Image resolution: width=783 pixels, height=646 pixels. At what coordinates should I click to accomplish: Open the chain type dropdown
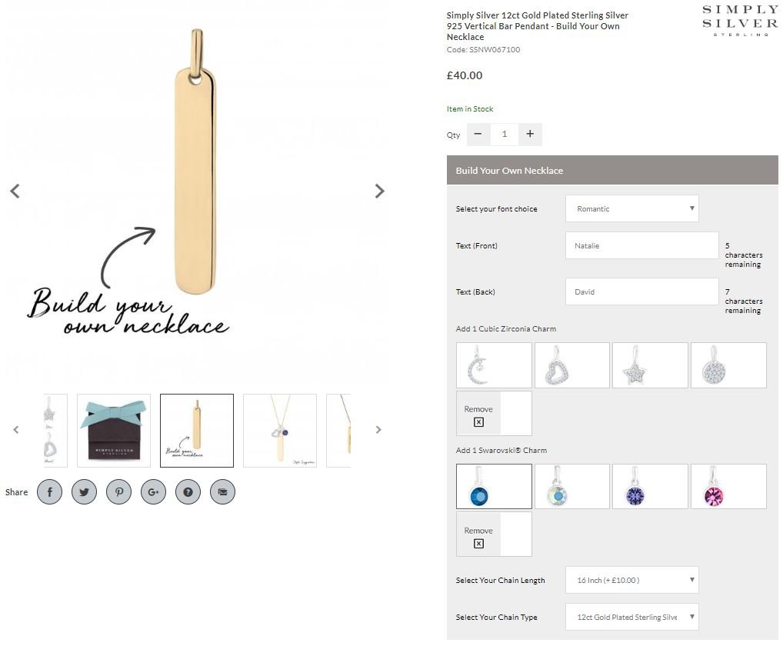[631, 617]
